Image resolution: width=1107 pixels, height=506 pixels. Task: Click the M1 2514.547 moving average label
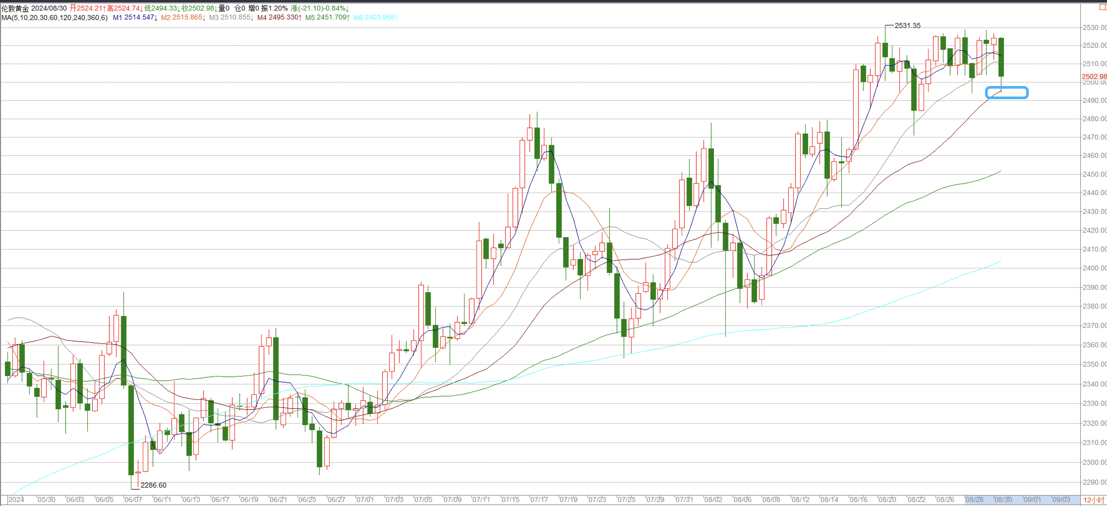(x=135, y=18)
